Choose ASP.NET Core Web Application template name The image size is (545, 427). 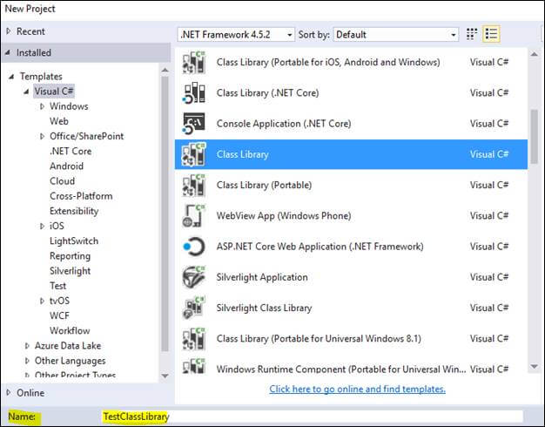click(320, 247)
